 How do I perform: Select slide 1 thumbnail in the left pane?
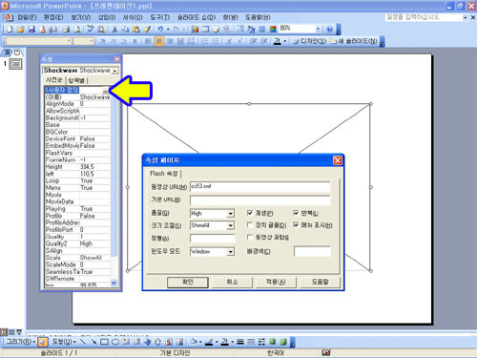15,64
